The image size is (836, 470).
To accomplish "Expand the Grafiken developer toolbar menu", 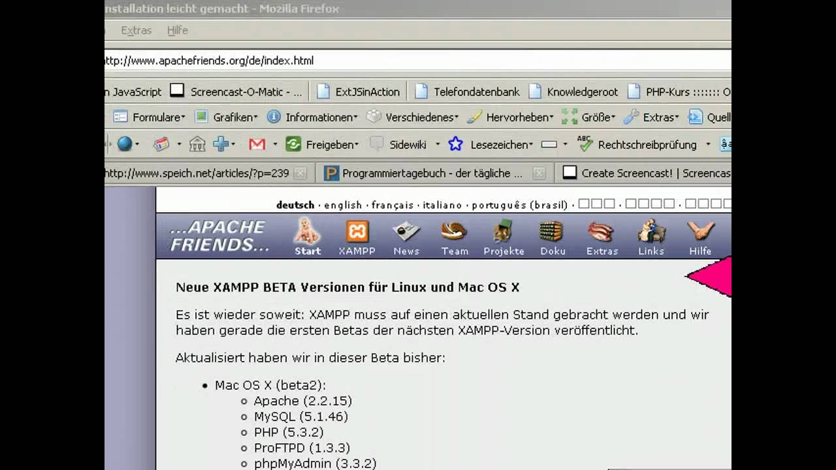I will [226, 117].
